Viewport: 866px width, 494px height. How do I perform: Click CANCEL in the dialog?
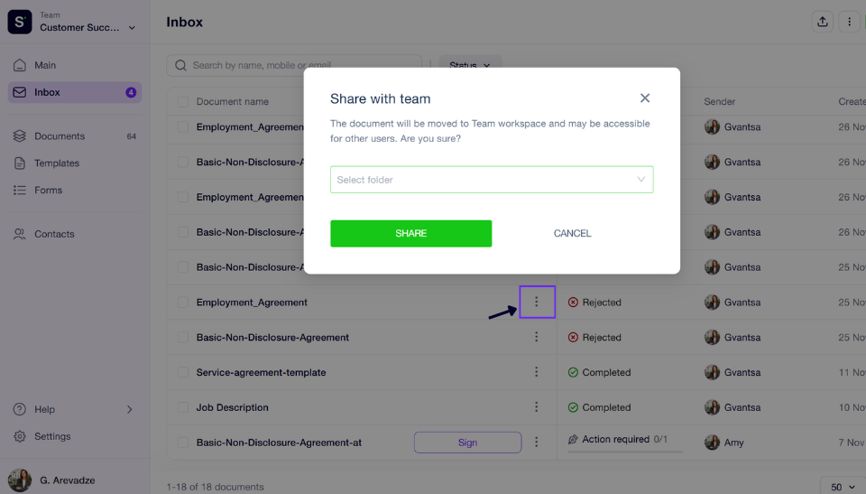pyautogui.click(x=572, y=233)
